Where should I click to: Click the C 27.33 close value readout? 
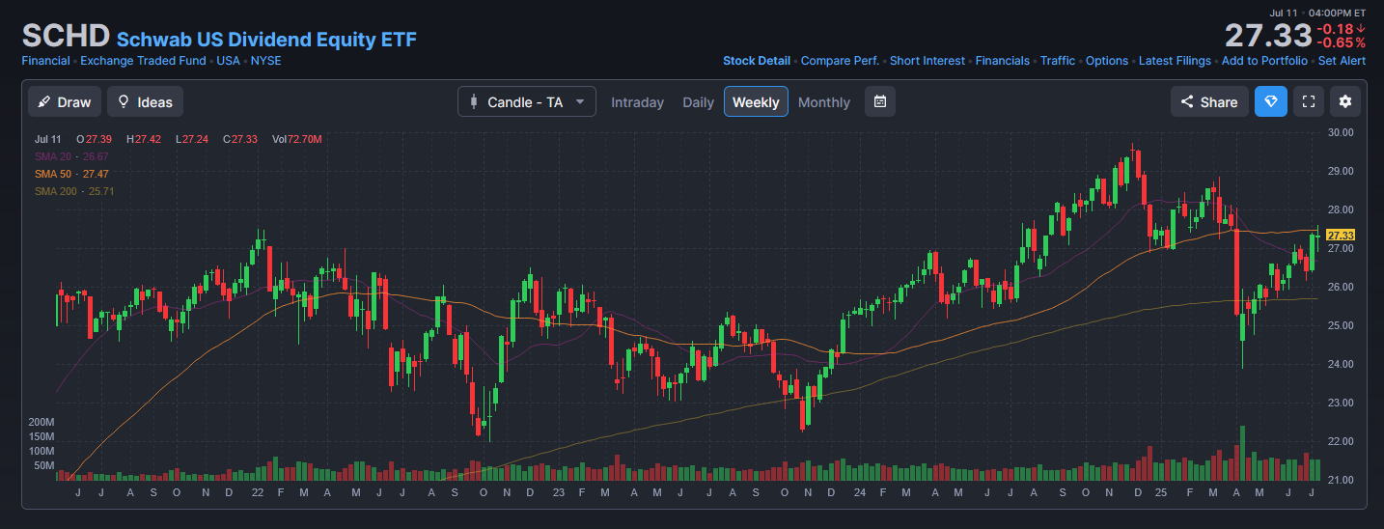coord(240,140)
